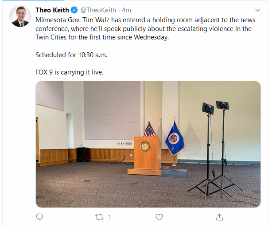Expand the tweet options chevron

tap(257, 10)
